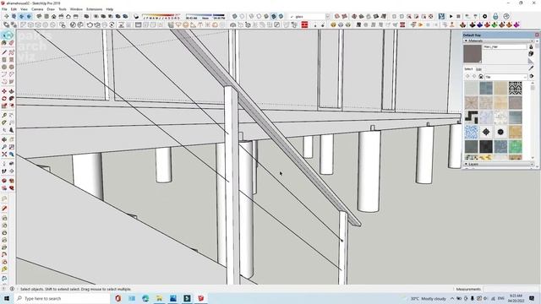541x304 pixels.
Task: Close the Default Tray panel
Action: 537,35
